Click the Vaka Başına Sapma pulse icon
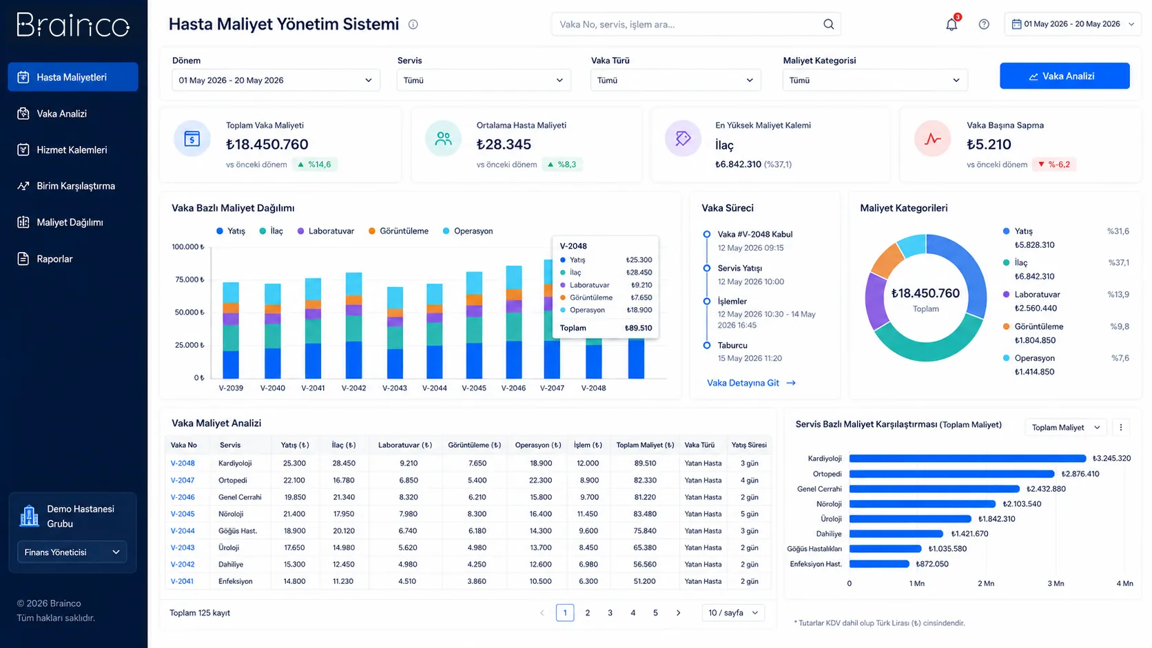The width and height of the screenshot is (1152, 648). [x=933, y=139]
